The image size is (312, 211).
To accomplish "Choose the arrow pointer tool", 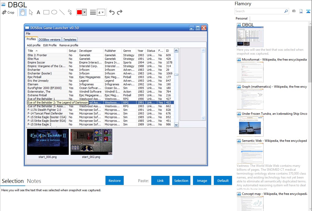I will 31,12.
